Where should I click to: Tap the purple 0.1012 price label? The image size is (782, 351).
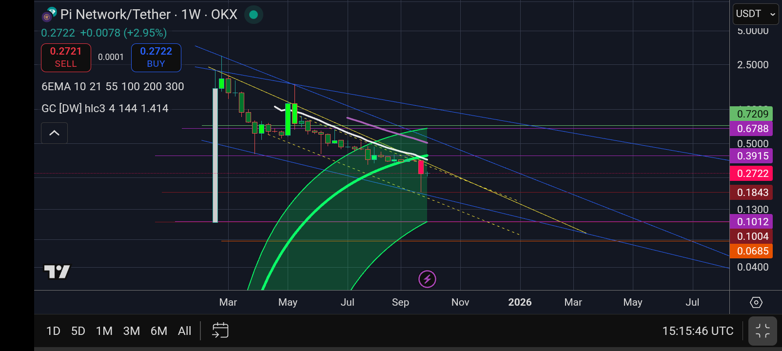coord(751,222)
